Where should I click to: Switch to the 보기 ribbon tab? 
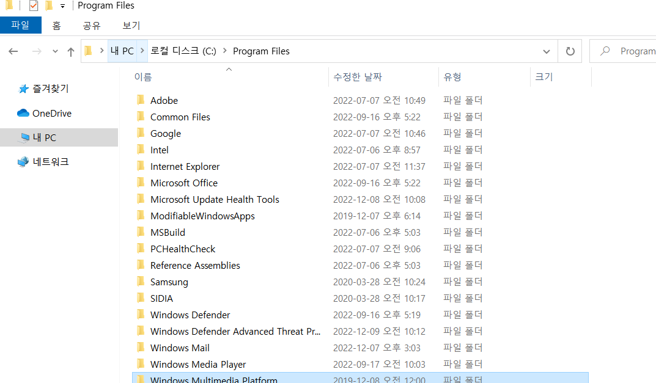(131, 26)
